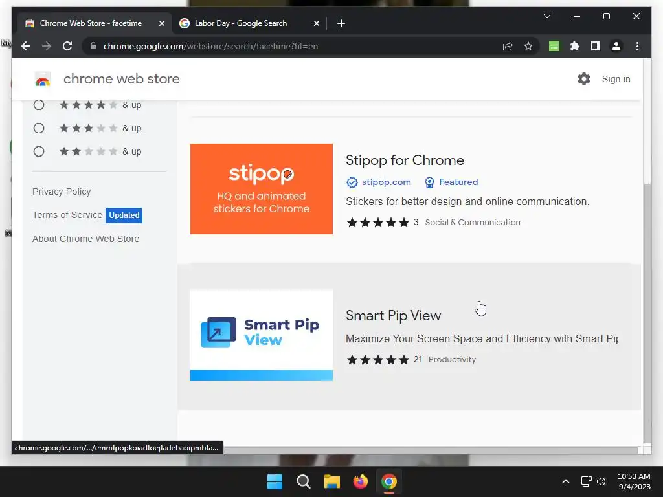Click the Featured label for Stipop
This screenshot has width=663, height=497.
[x=458, y=182]
